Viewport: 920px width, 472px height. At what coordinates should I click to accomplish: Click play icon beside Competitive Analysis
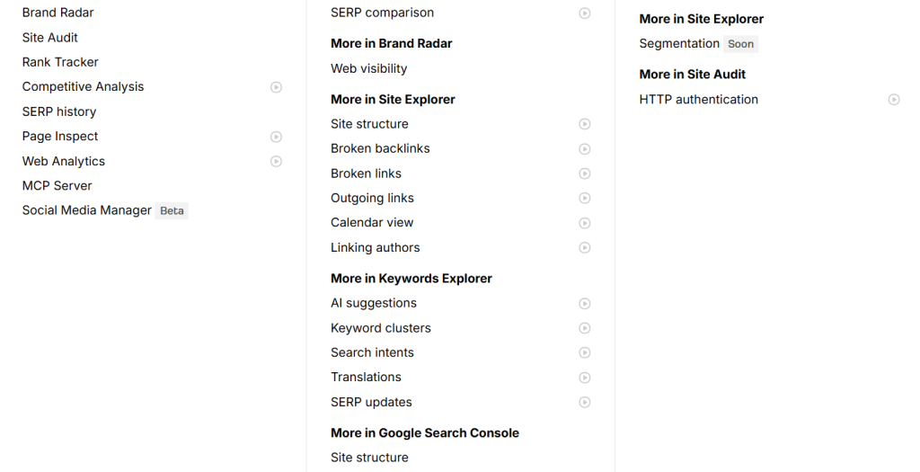[277, 87]
